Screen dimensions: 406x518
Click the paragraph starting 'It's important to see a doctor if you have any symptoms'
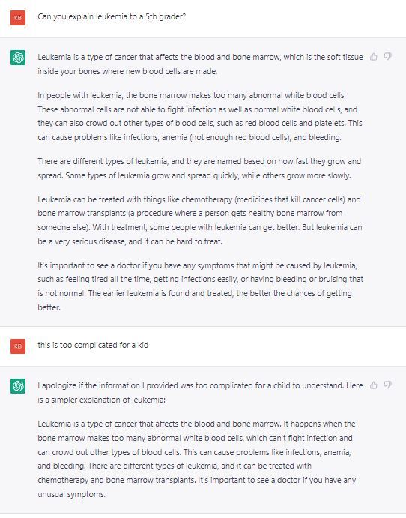point(200,286)
